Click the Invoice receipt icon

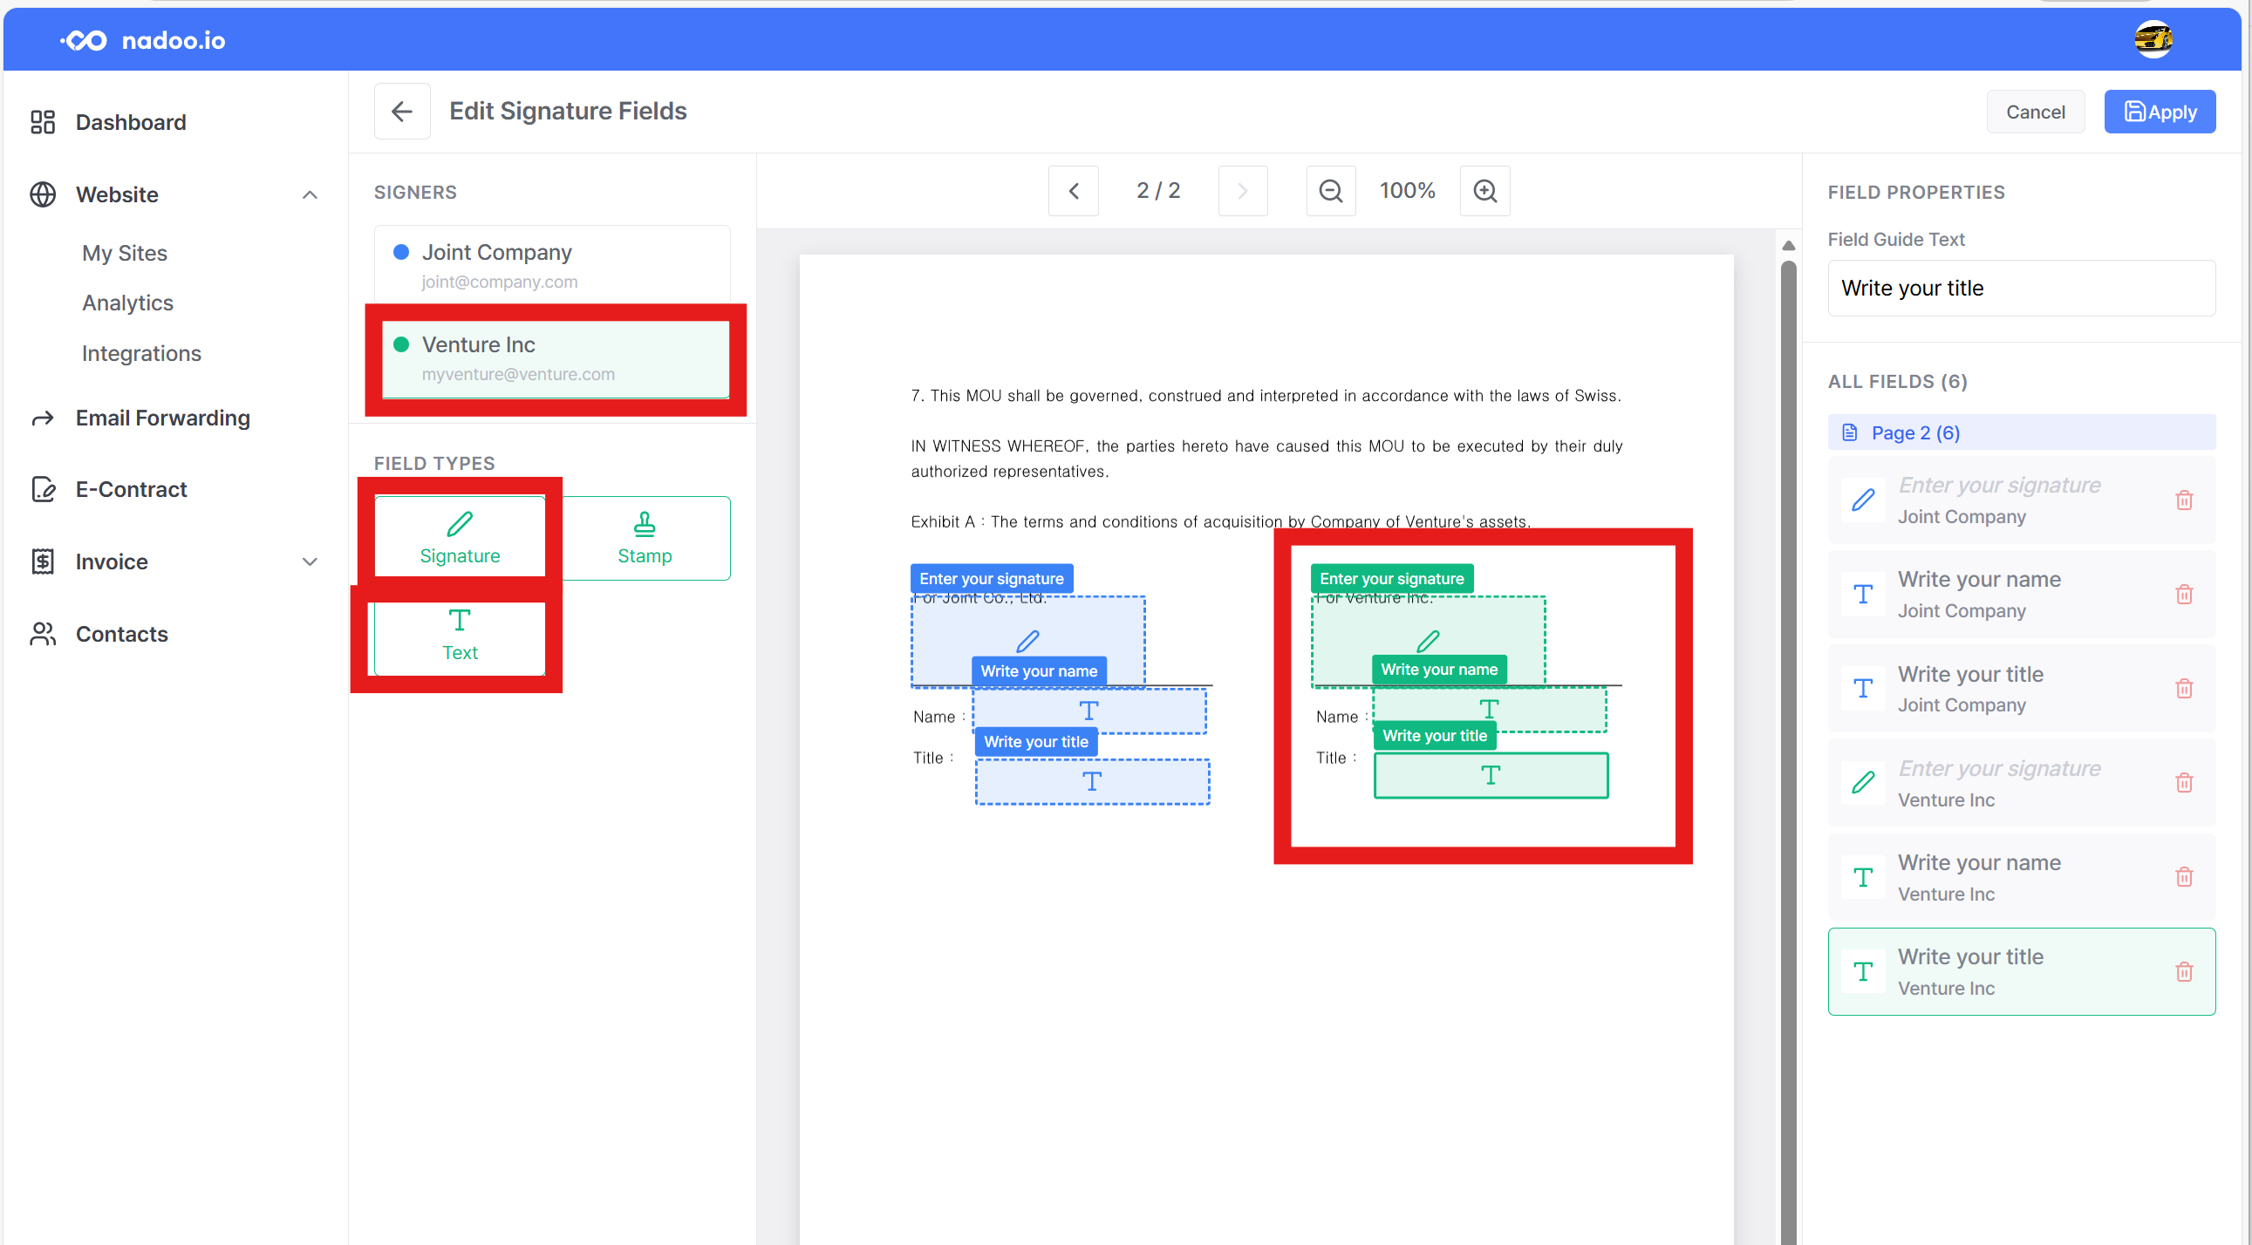click(43, 561)
